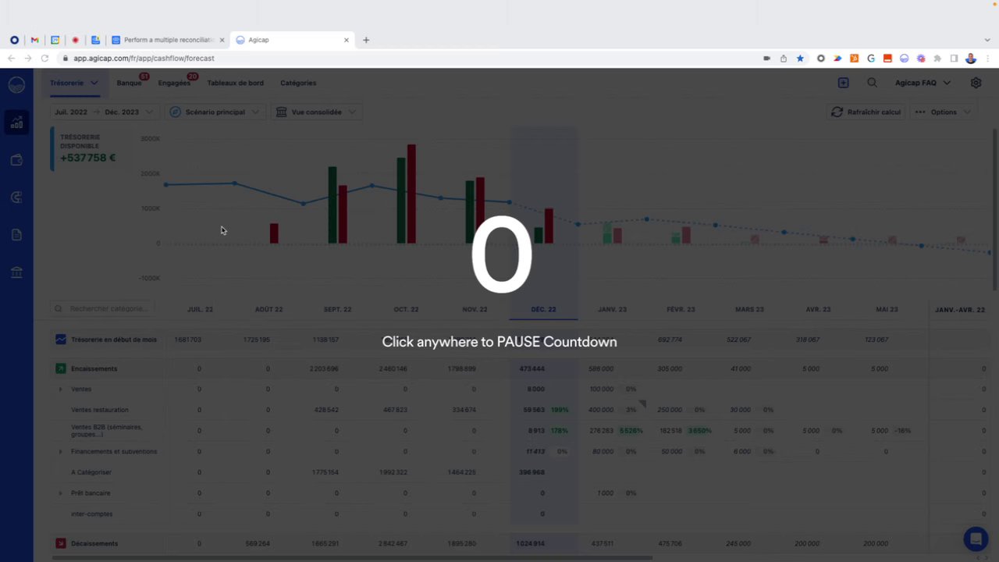Bookmark this page with the star icon
Screen dimensions: 999x562
pos(800,59)
